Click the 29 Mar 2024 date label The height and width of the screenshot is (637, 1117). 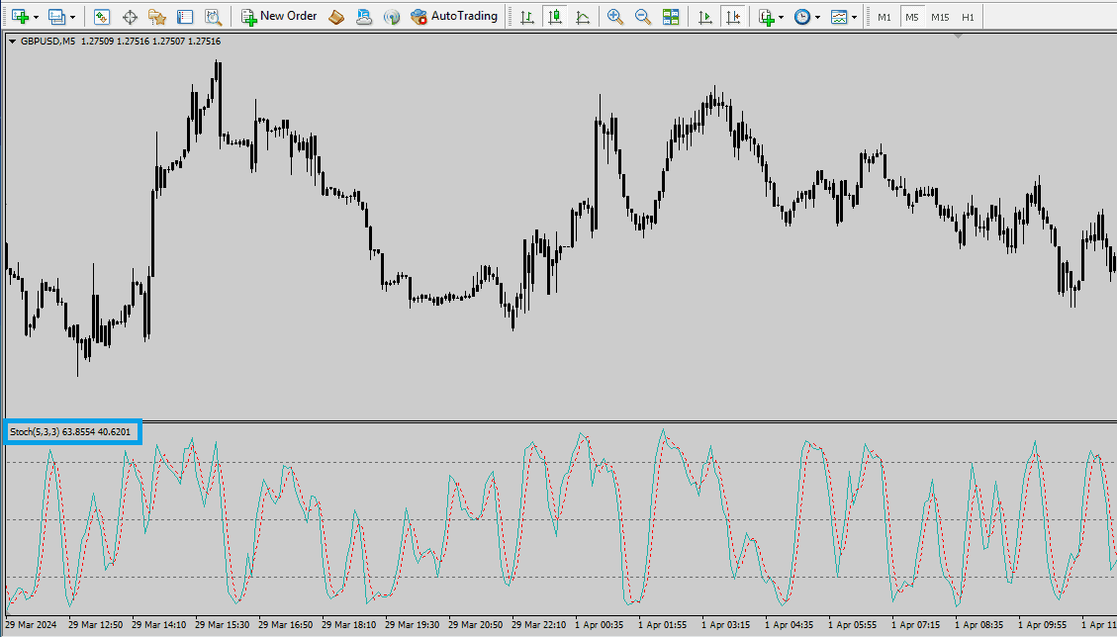pos(31,625)
